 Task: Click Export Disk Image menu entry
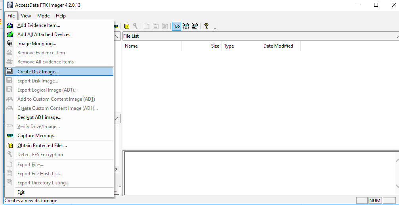pyautogui.click(x=59, y=81)
